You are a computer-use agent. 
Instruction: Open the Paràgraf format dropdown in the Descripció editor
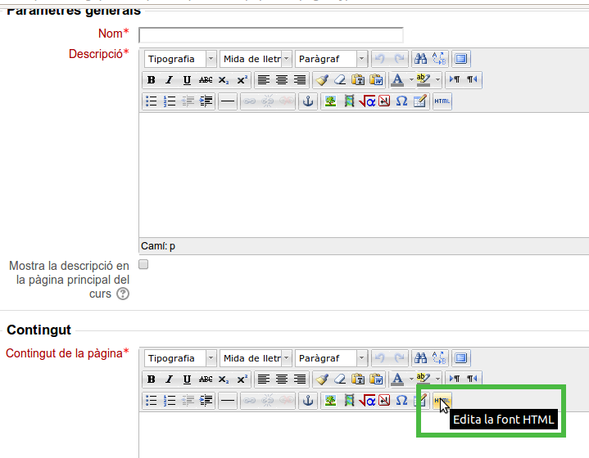point(331,59)
